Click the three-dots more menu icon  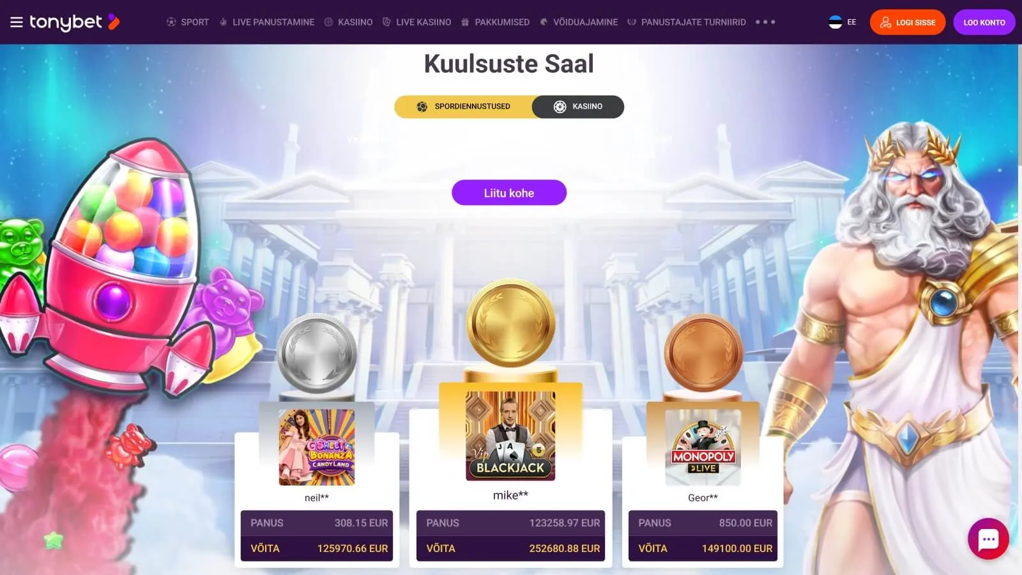[765, 22]
